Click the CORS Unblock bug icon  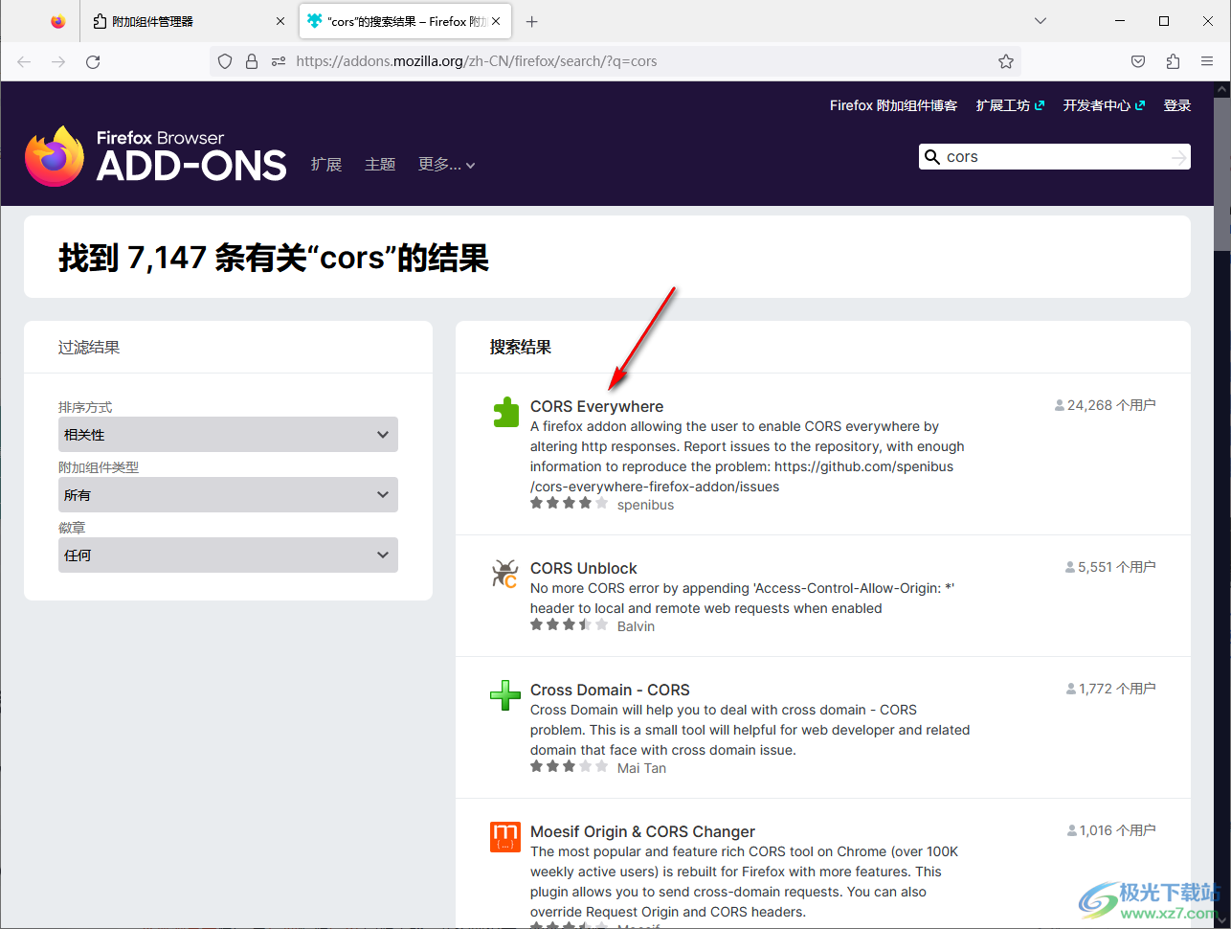click(x=504, y=574)
